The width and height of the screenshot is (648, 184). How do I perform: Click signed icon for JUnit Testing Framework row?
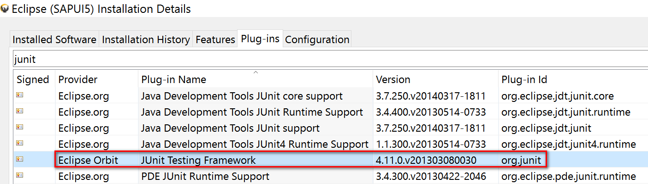[x=19, y=160]
